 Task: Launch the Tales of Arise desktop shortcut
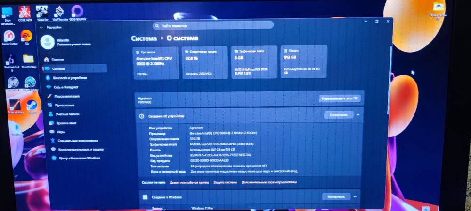pos(15,107)
